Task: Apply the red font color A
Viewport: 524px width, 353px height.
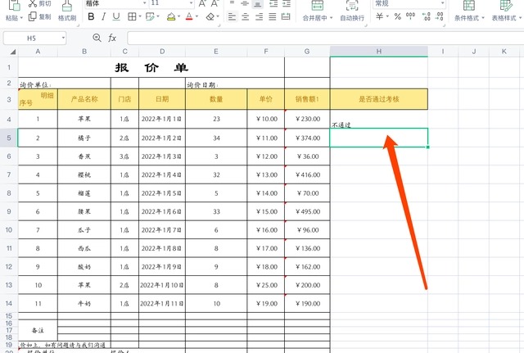Action: click(189, 16)
